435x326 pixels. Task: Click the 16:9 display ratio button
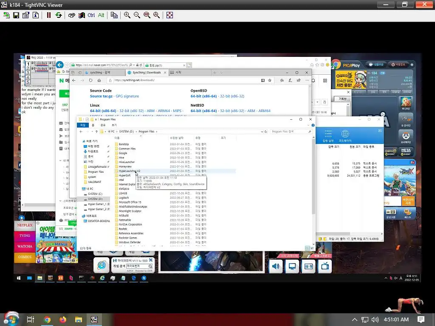pyautogui.click(x=308, y=267)
